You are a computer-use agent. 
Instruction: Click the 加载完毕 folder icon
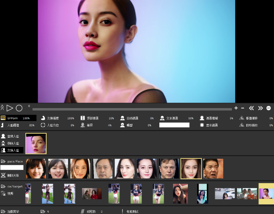point(3,211)
